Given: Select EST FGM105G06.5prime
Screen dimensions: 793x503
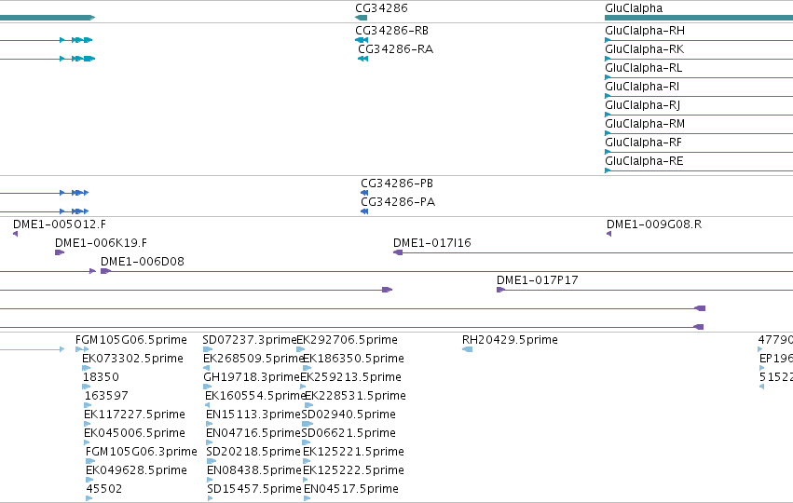Looking at the screenshot, I should tap(131, 340).
